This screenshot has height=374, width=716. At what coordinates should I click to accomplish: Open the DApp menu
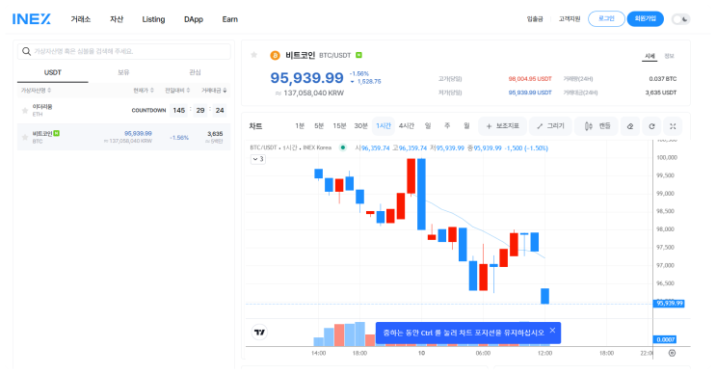194,19
